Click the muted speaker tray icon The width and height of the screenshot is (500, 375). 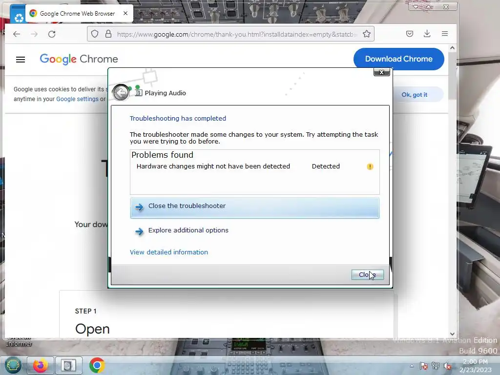pyautogui.click(x=447, y=366)
